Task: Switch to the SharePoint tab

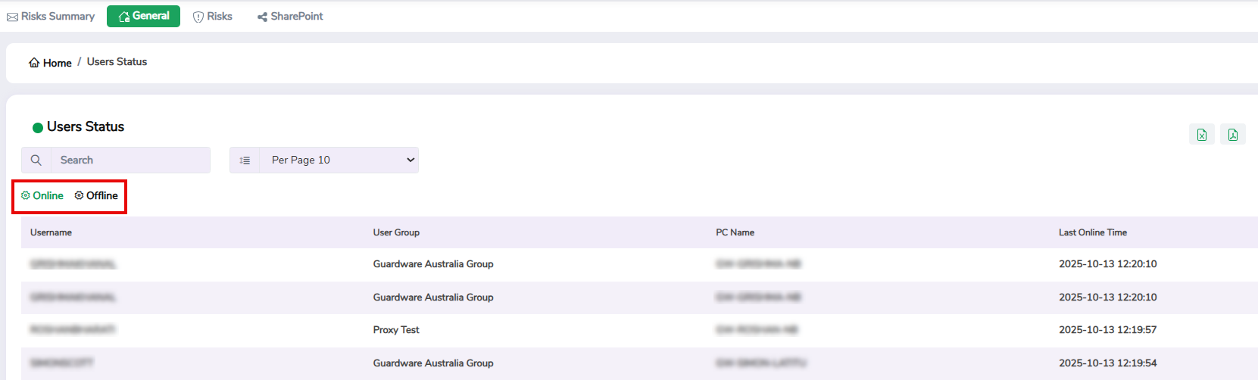Action: pyautogui.click(x=290, y=17)
